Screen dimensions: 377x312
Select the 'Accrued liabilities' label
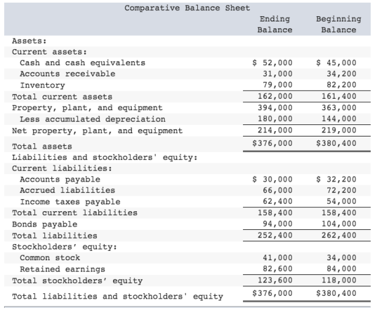point(67,190)
